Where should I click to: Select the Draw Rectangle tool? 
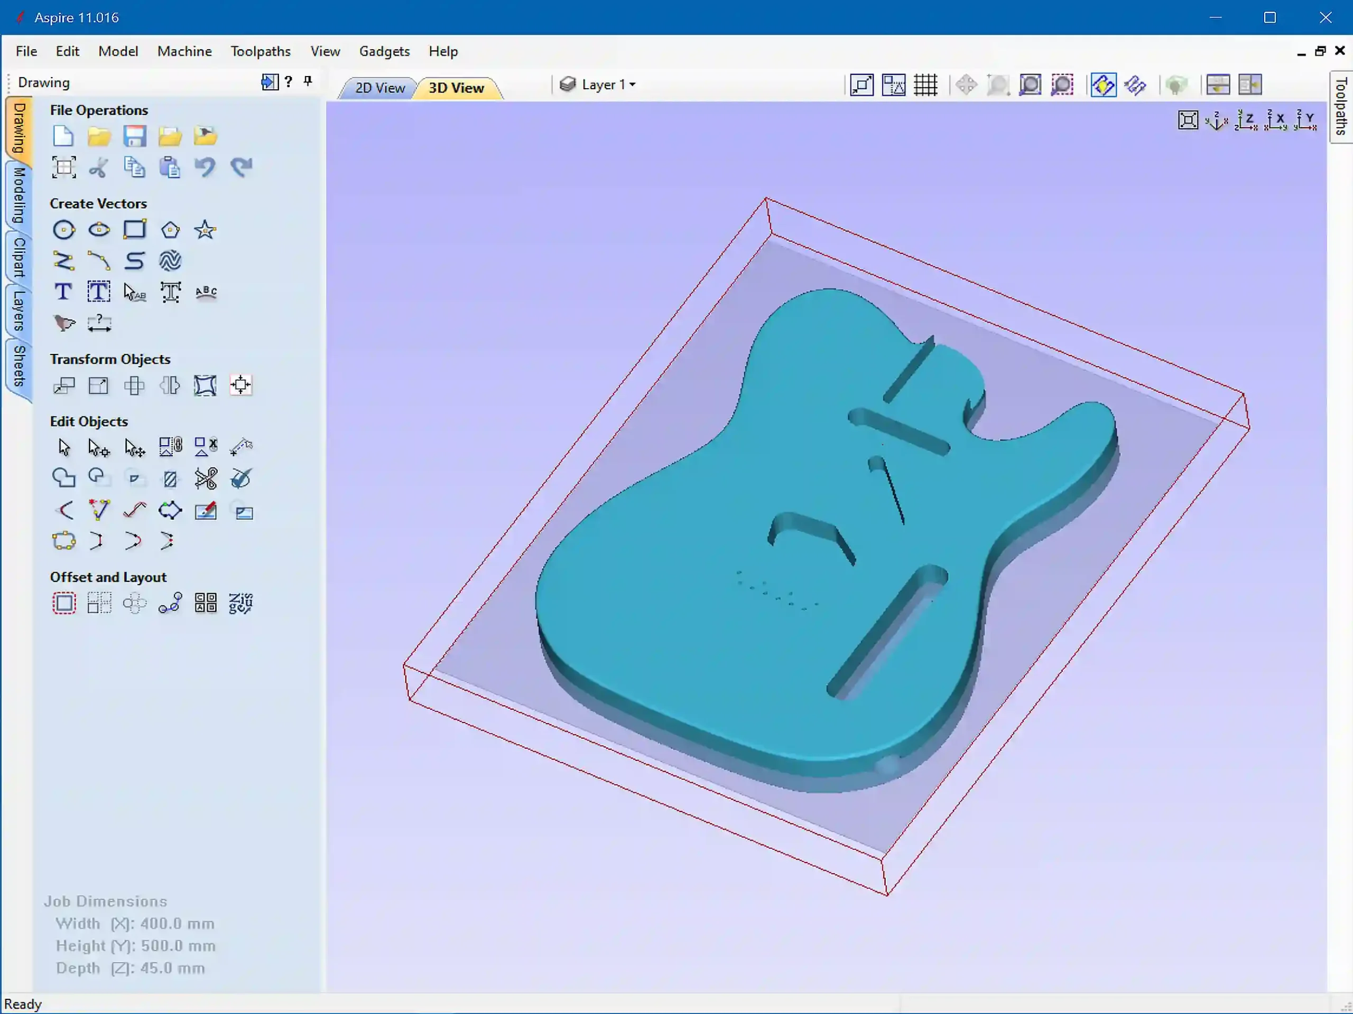[135, 230]
